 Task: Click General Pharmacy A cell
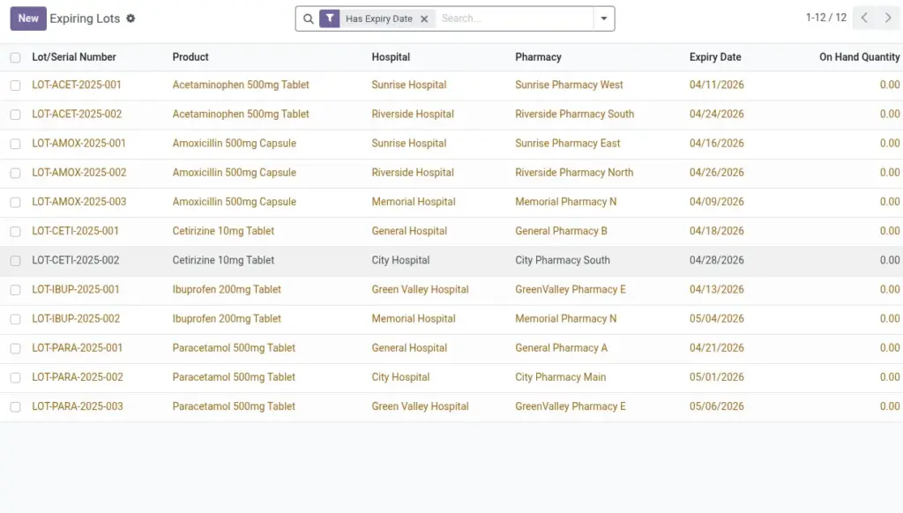[x=561, y=348]
